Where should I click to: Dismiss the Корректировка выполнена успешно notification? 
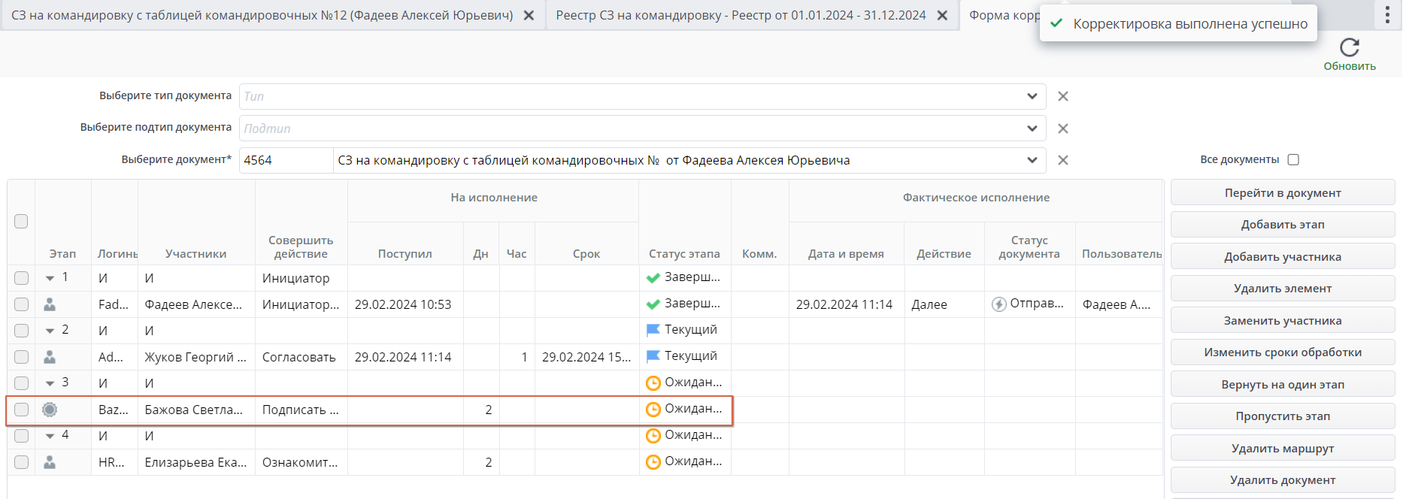(x=1178, y=24)
